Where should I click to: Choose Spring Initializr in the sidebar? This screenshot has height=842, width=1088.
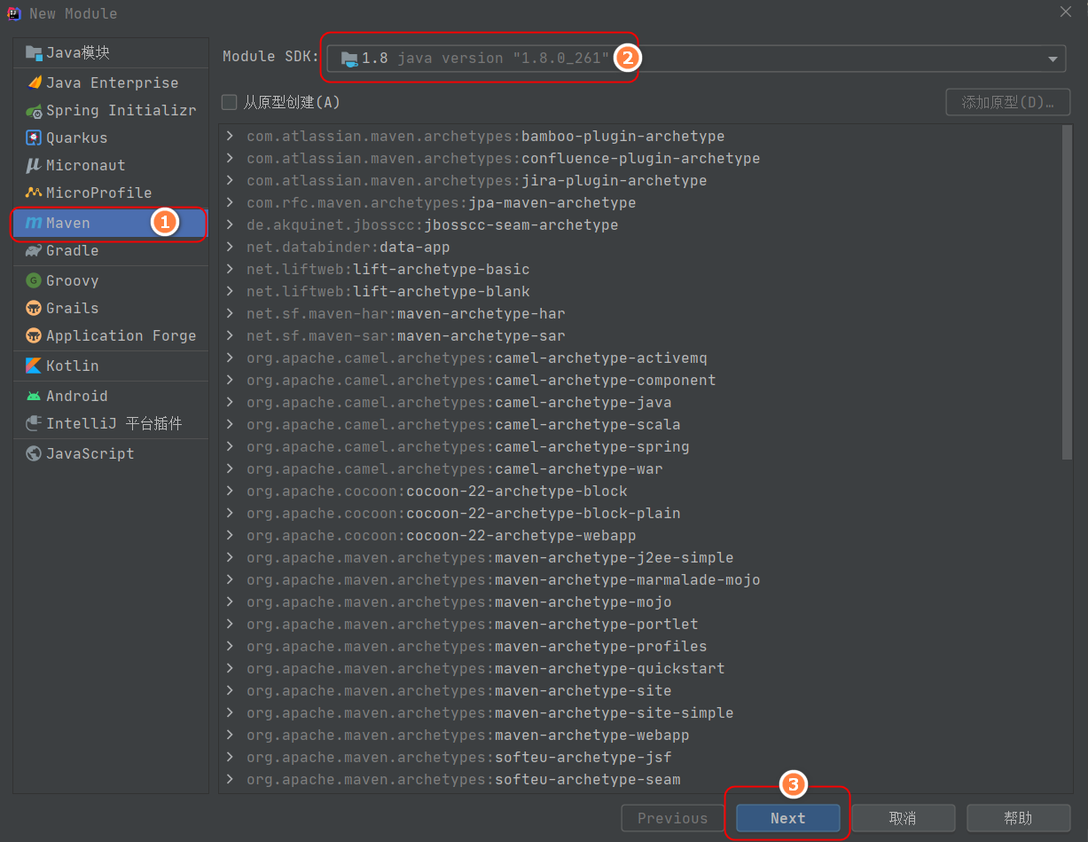110,111
